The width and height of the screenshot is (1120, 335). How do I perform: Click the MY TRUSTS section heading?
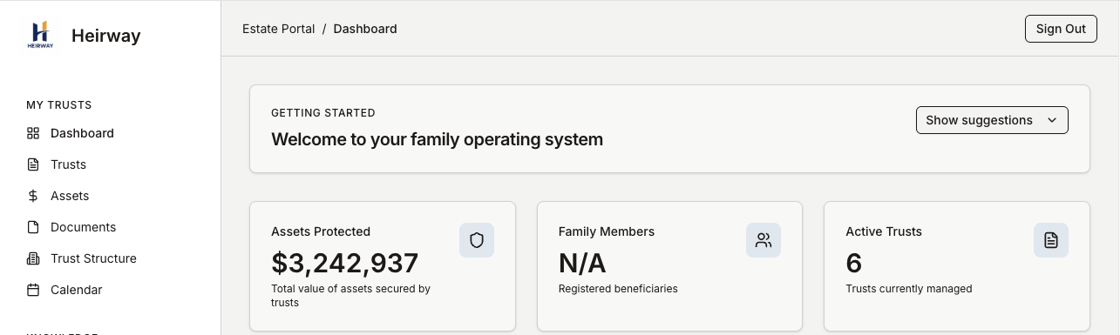point(59,105)
